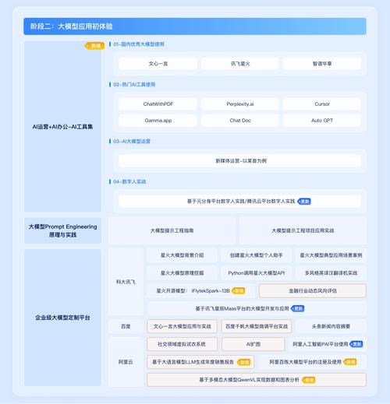
Task: Select the ChatWithPDF tool card
Action: pos(158,104)
